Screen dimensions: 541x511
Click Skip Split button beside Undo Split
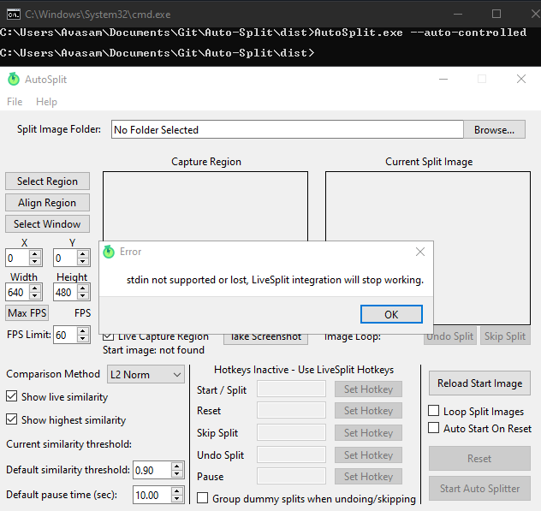505,336
